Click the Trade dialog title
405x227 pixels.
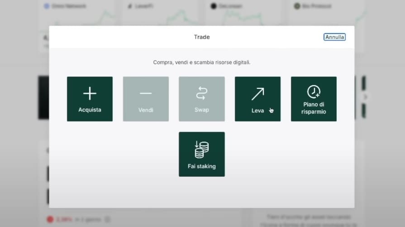[202, 37]
